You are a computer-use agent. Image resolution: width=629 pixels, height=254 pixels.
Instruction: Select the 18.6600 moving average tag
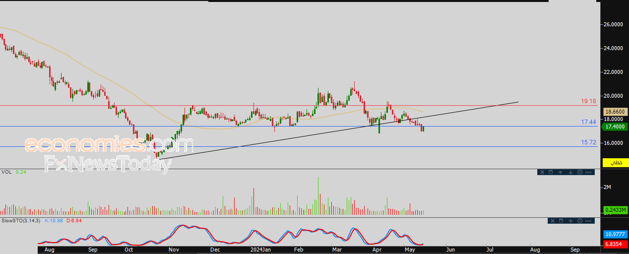pyautogui.click(x=616, y=112)
